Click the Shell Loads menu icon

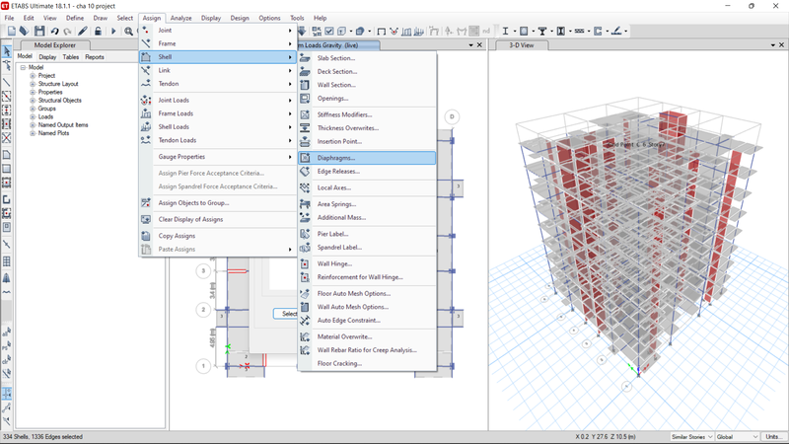click(146, 127)
